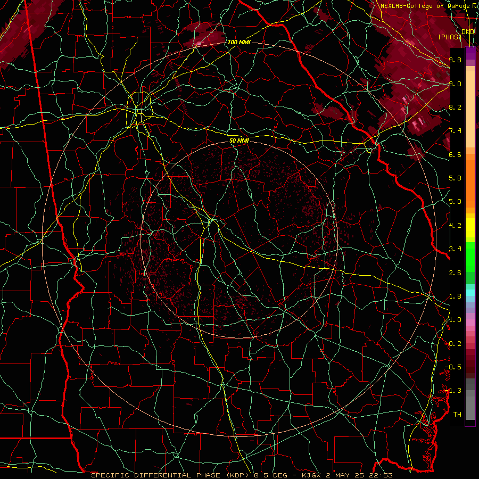Select the 1.0 legend value
479x479 pixels.
pyautogui.click(x=455, y=320)
